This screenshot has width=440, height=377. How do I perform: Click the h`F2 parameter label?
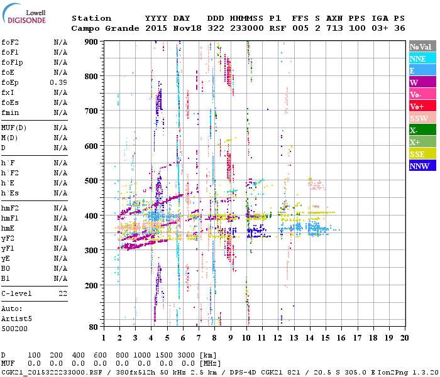pyautogui.click(x=10, y=173)
